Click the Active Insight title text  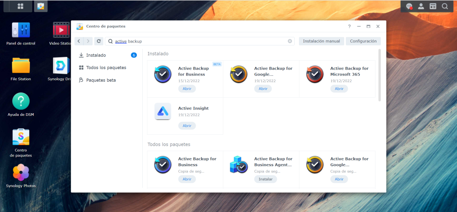coord(193,108)
